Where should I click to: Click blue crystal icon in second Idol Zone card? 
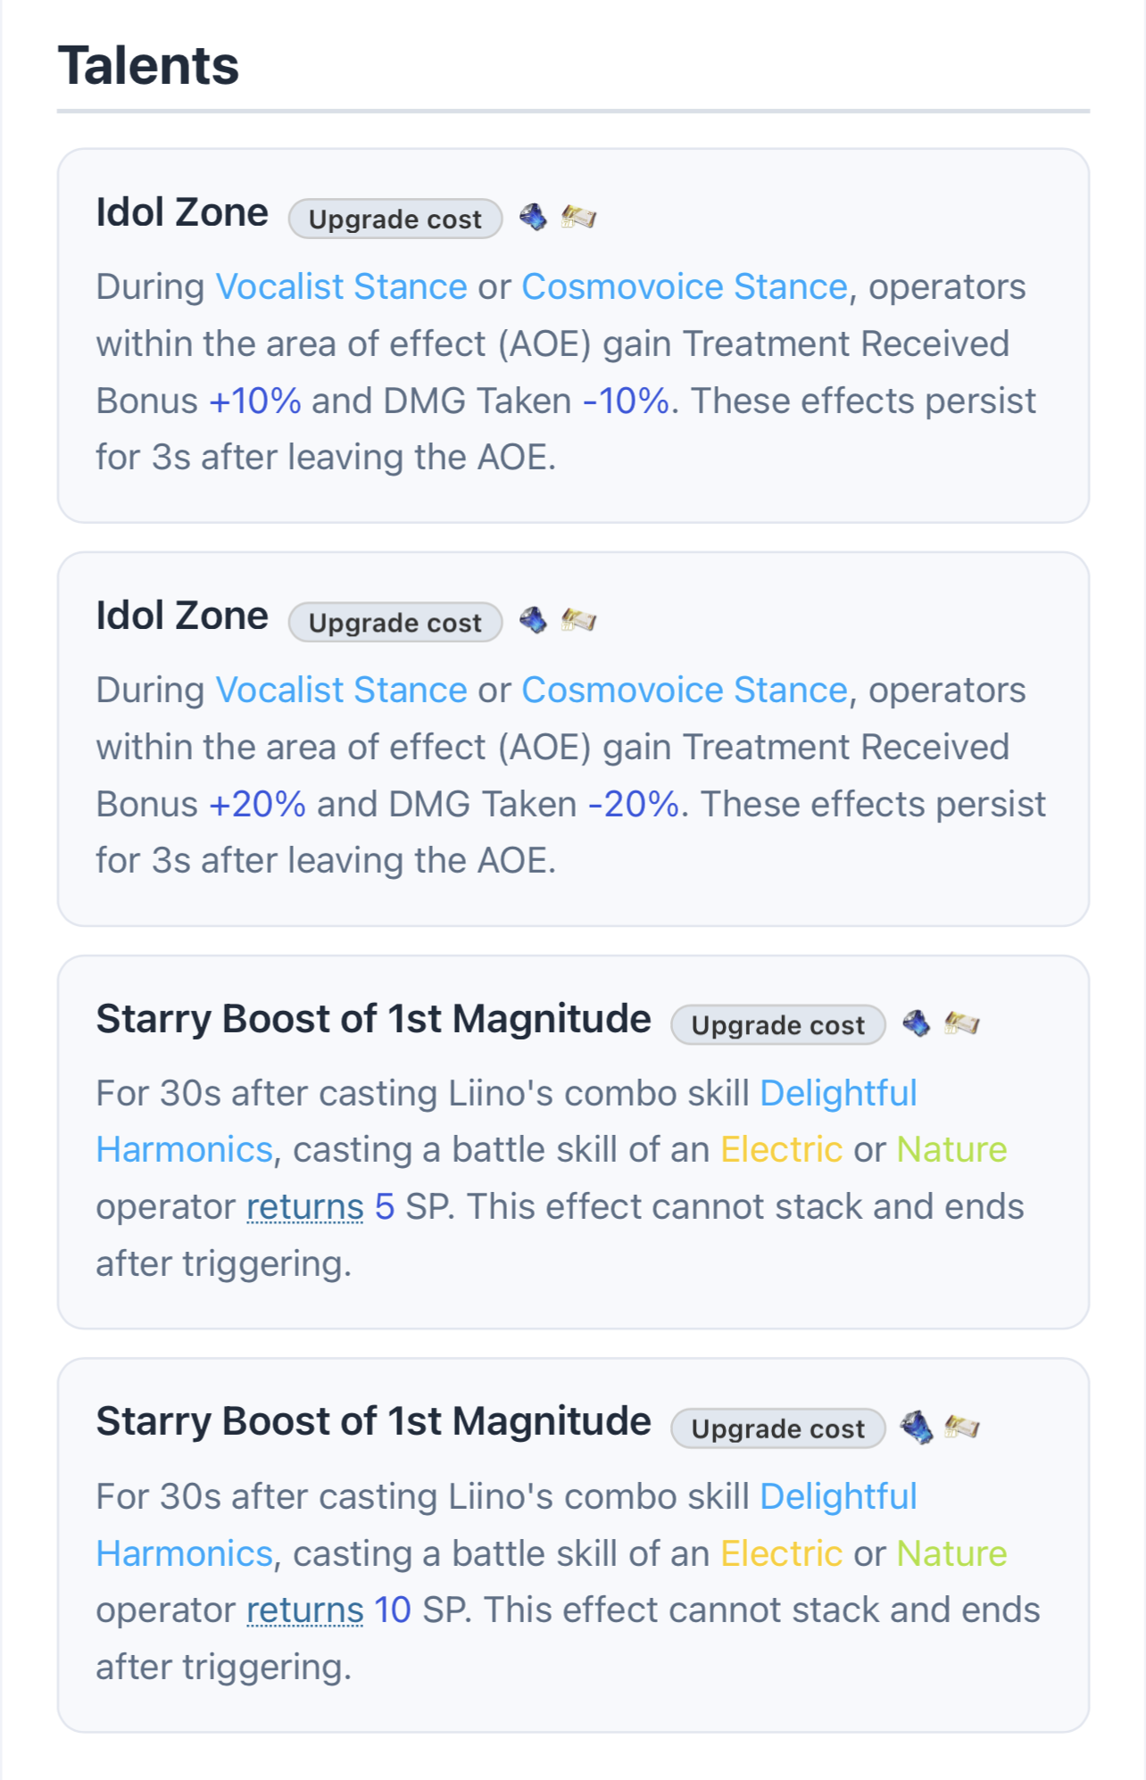click(533, 620)
